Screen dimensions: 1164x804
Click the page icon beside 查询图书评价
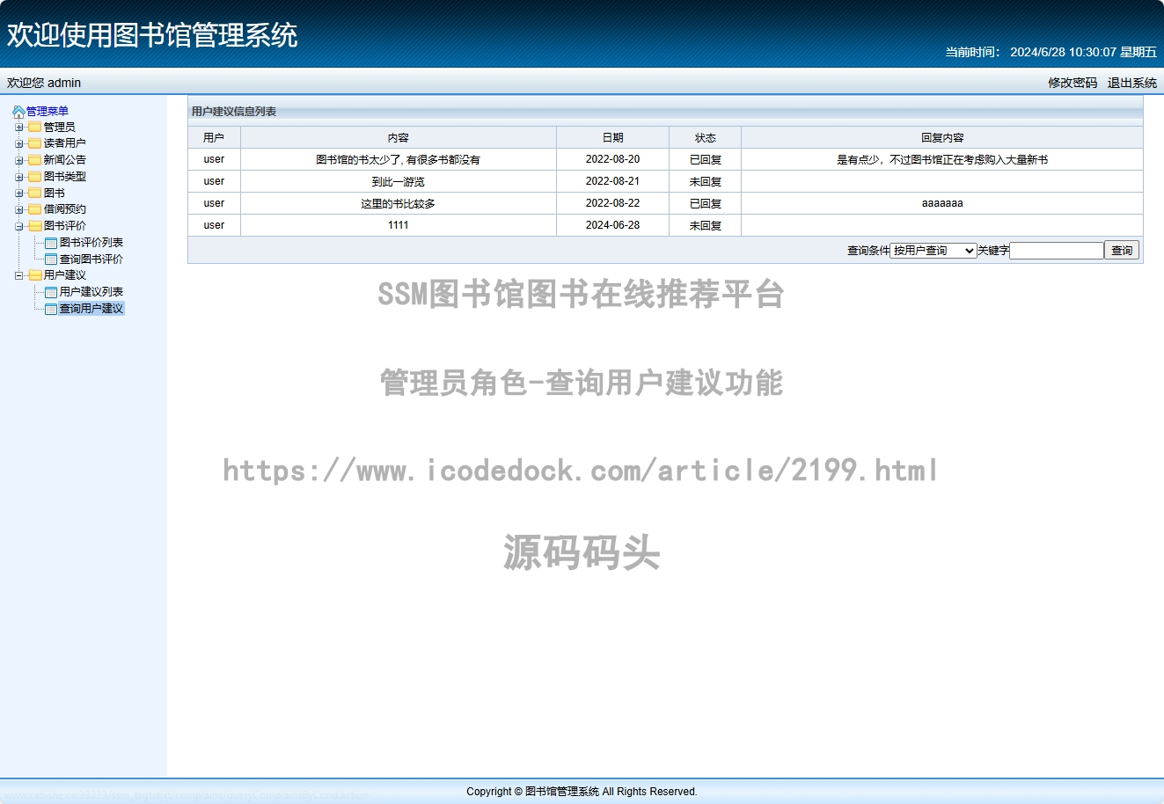click(51, 259)
